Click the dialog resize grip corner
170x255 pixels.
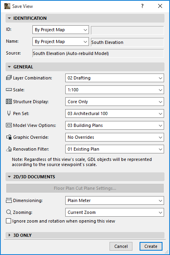pos(167,252)
